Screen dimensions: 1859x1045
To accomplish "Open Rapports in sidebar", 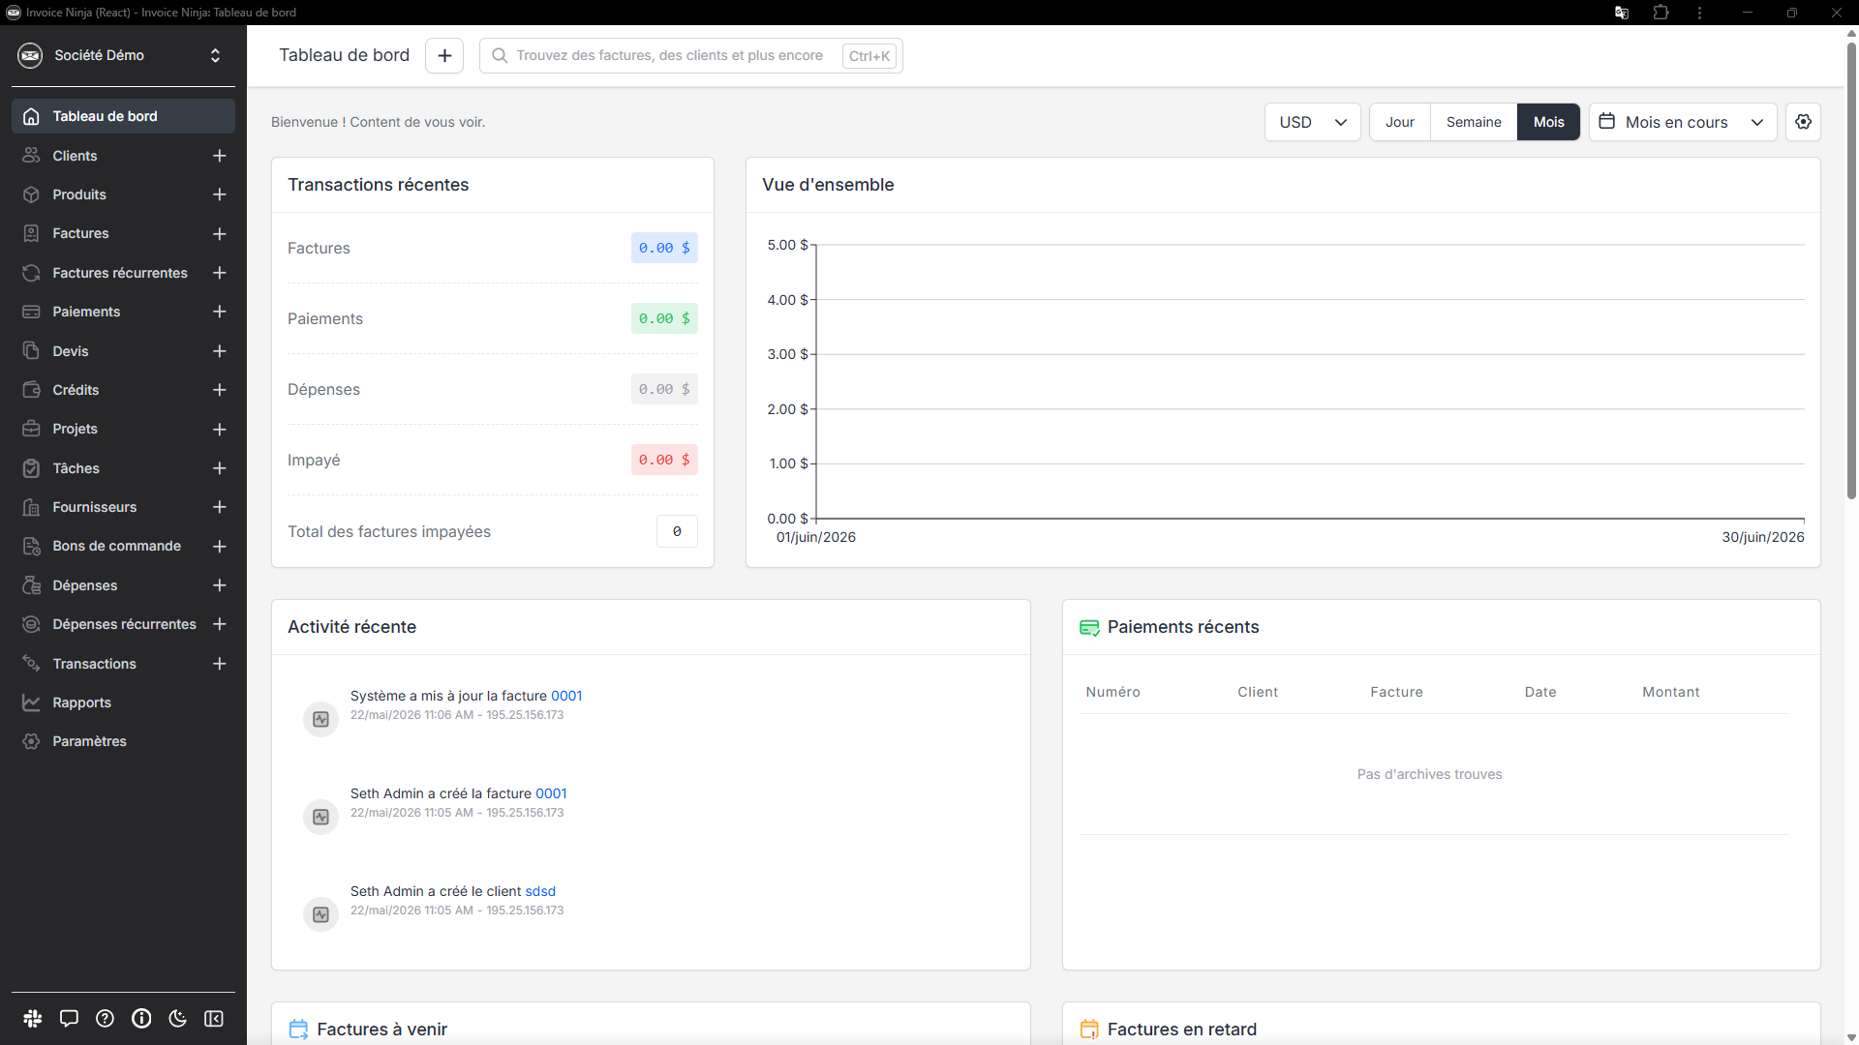I will tap(81, 702).
